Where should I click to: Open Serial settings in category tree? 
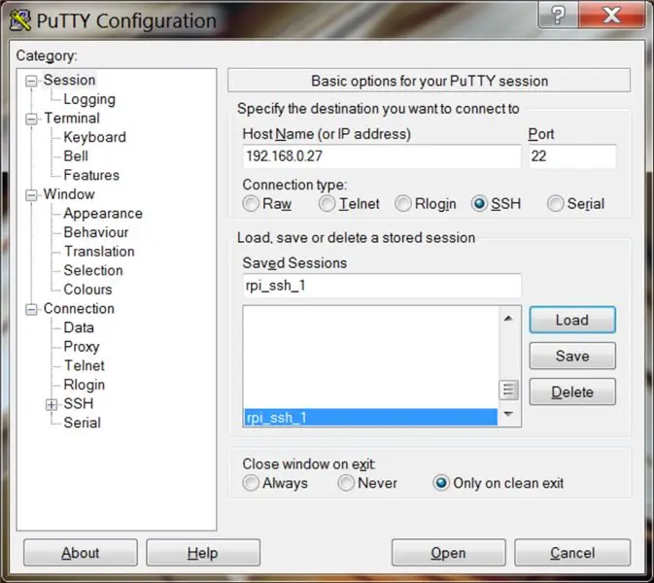(x=83, y=423)
